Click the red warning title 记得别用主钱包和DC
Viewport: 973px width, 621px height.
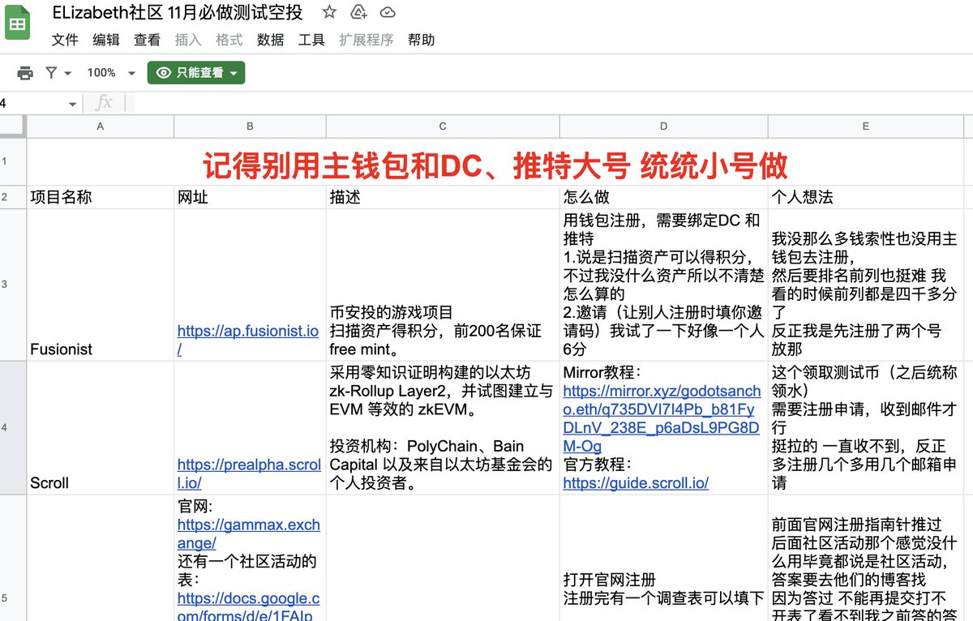point(495,165)
